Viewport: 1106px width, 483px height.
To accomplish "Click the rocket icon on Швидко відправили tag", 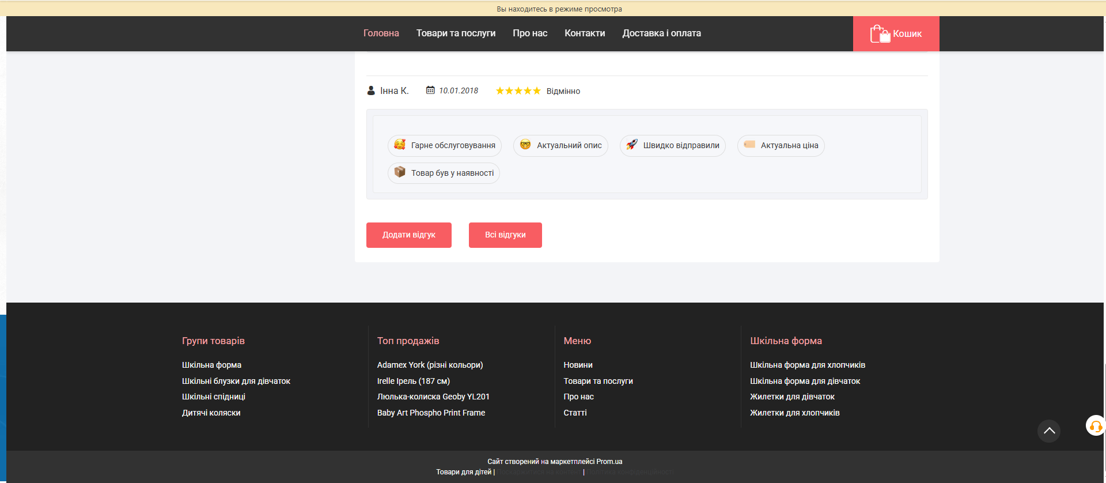I will click(632, 145).
